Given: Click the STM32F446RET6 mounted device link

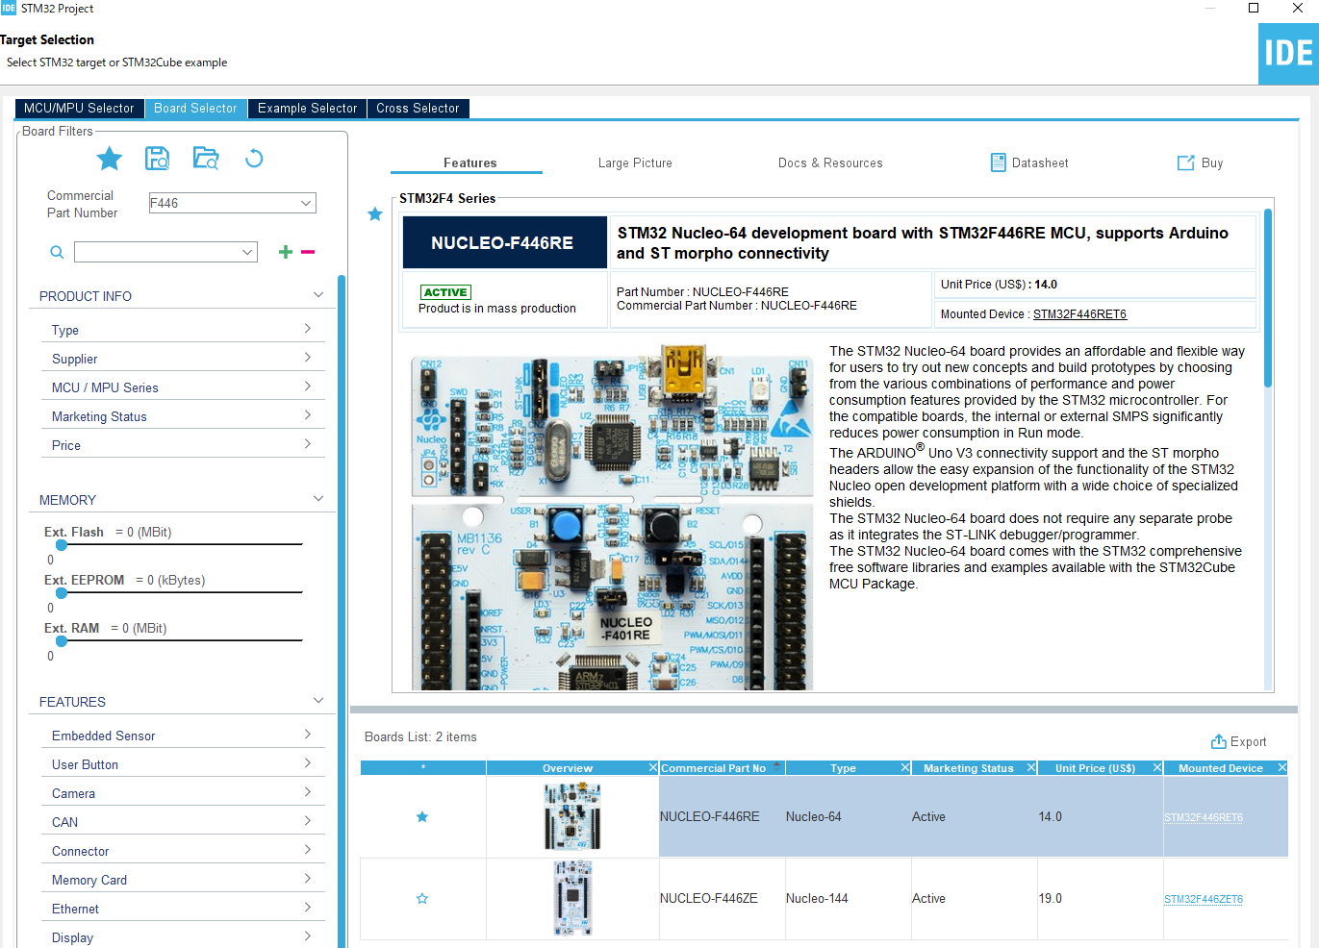Looking at the screenshot, I should [1079, 314].
